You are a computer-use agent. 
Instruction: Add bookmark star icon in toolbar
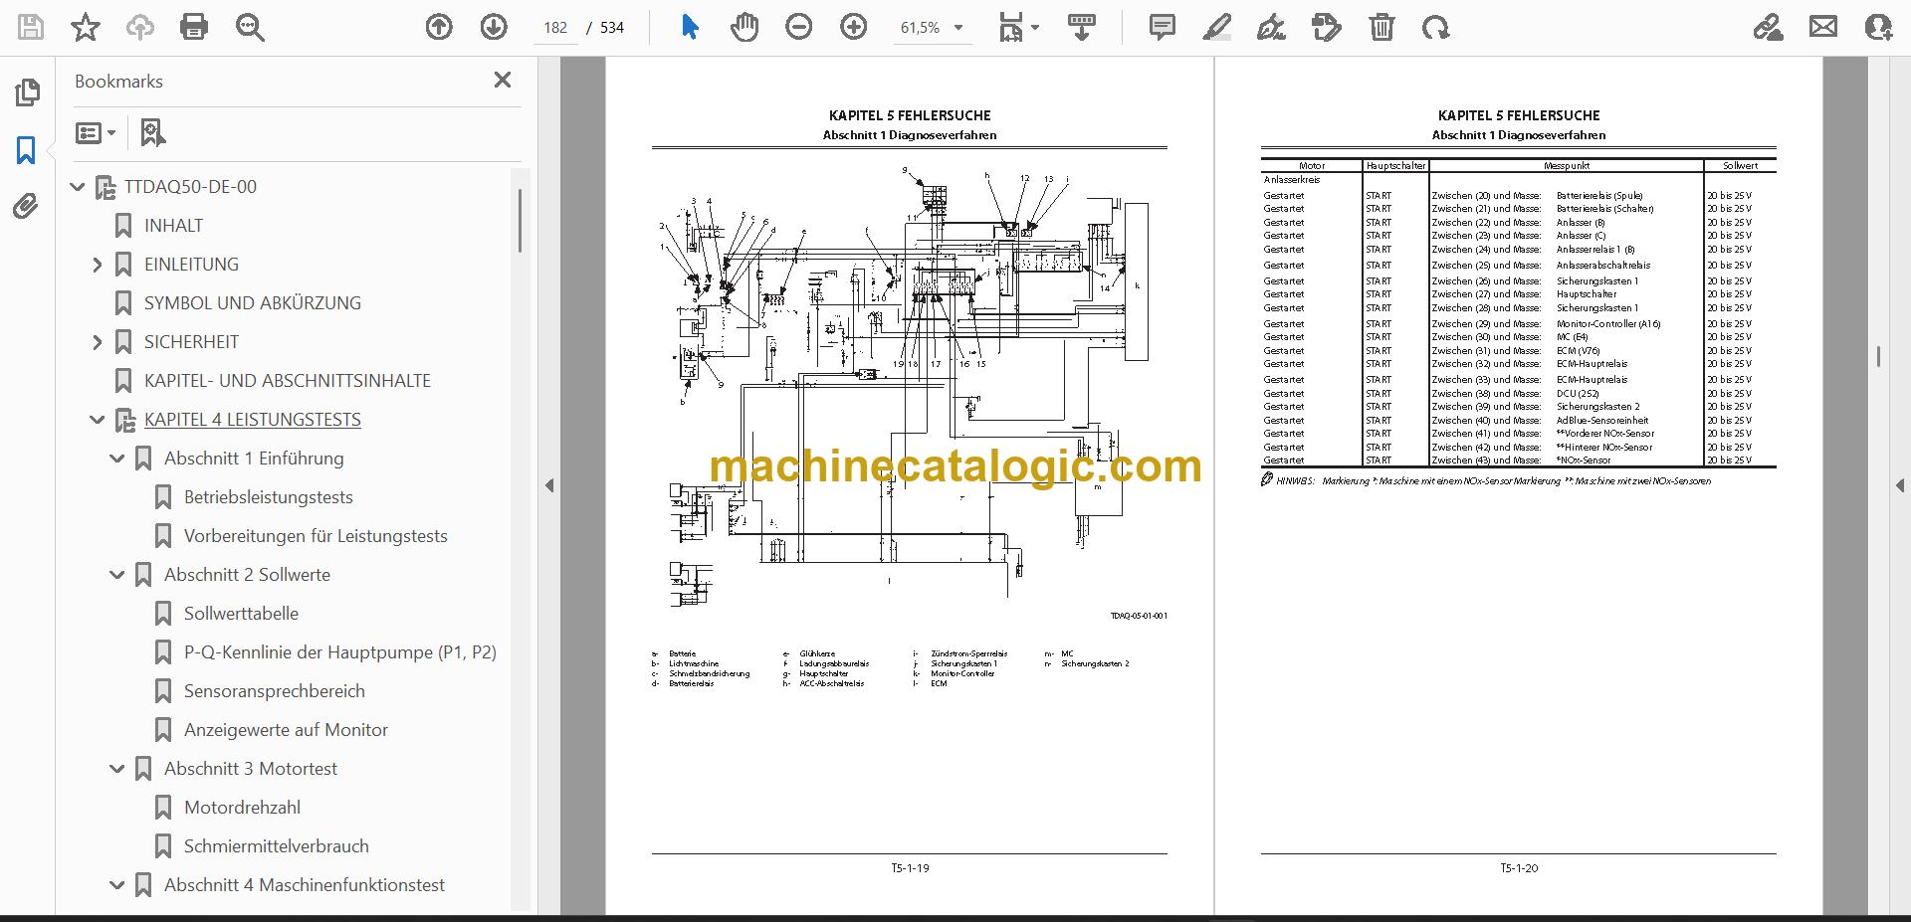86,27
